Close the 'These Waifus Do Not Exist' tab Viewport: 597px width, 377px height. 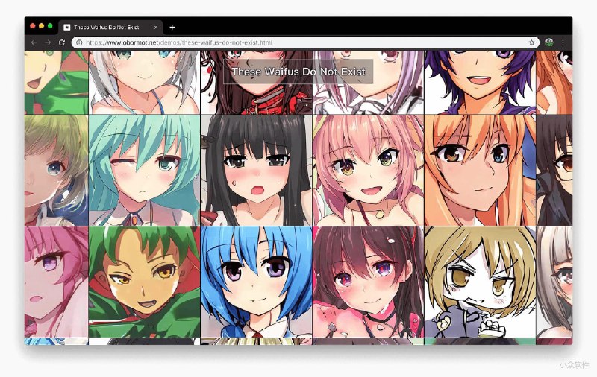155,27
